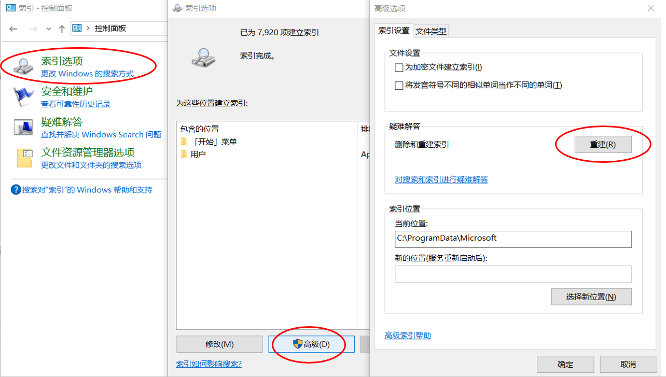This screenshot has width=666, height=377.
Task: Click the large indexing status magnifier icon
Action: (203, 57)
